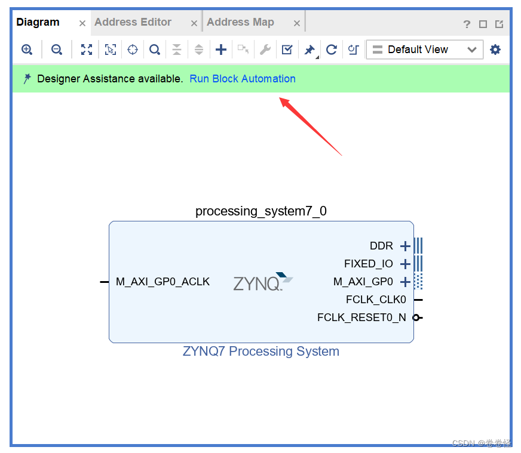Screen dimensions: 521x453
Task: Click the Zoom to Selection icon
Action: coord(110,50)
